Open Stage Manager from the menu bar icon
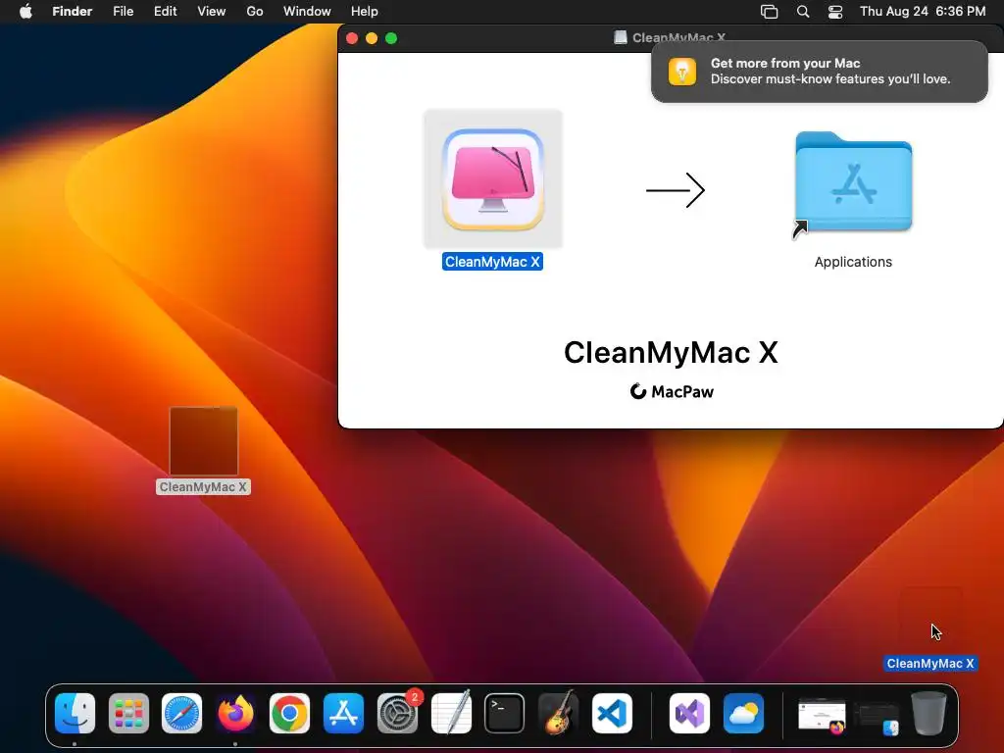 (x=769, y=12)
